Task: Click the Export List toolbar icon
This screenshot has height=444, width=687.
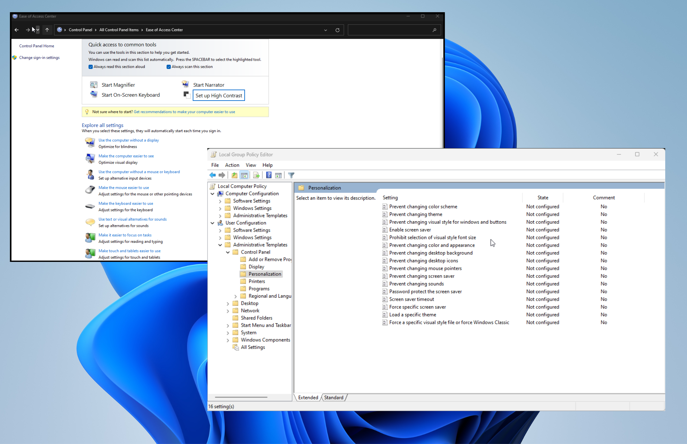Action: [x=256, y=175]
